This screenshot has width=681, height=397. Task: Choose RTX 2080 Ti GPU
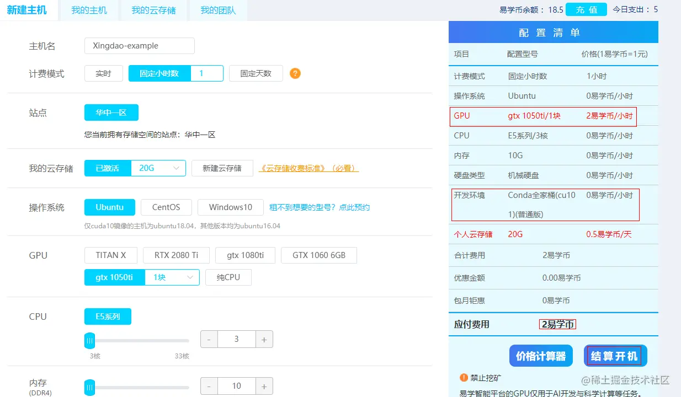[x=177, y=255]
